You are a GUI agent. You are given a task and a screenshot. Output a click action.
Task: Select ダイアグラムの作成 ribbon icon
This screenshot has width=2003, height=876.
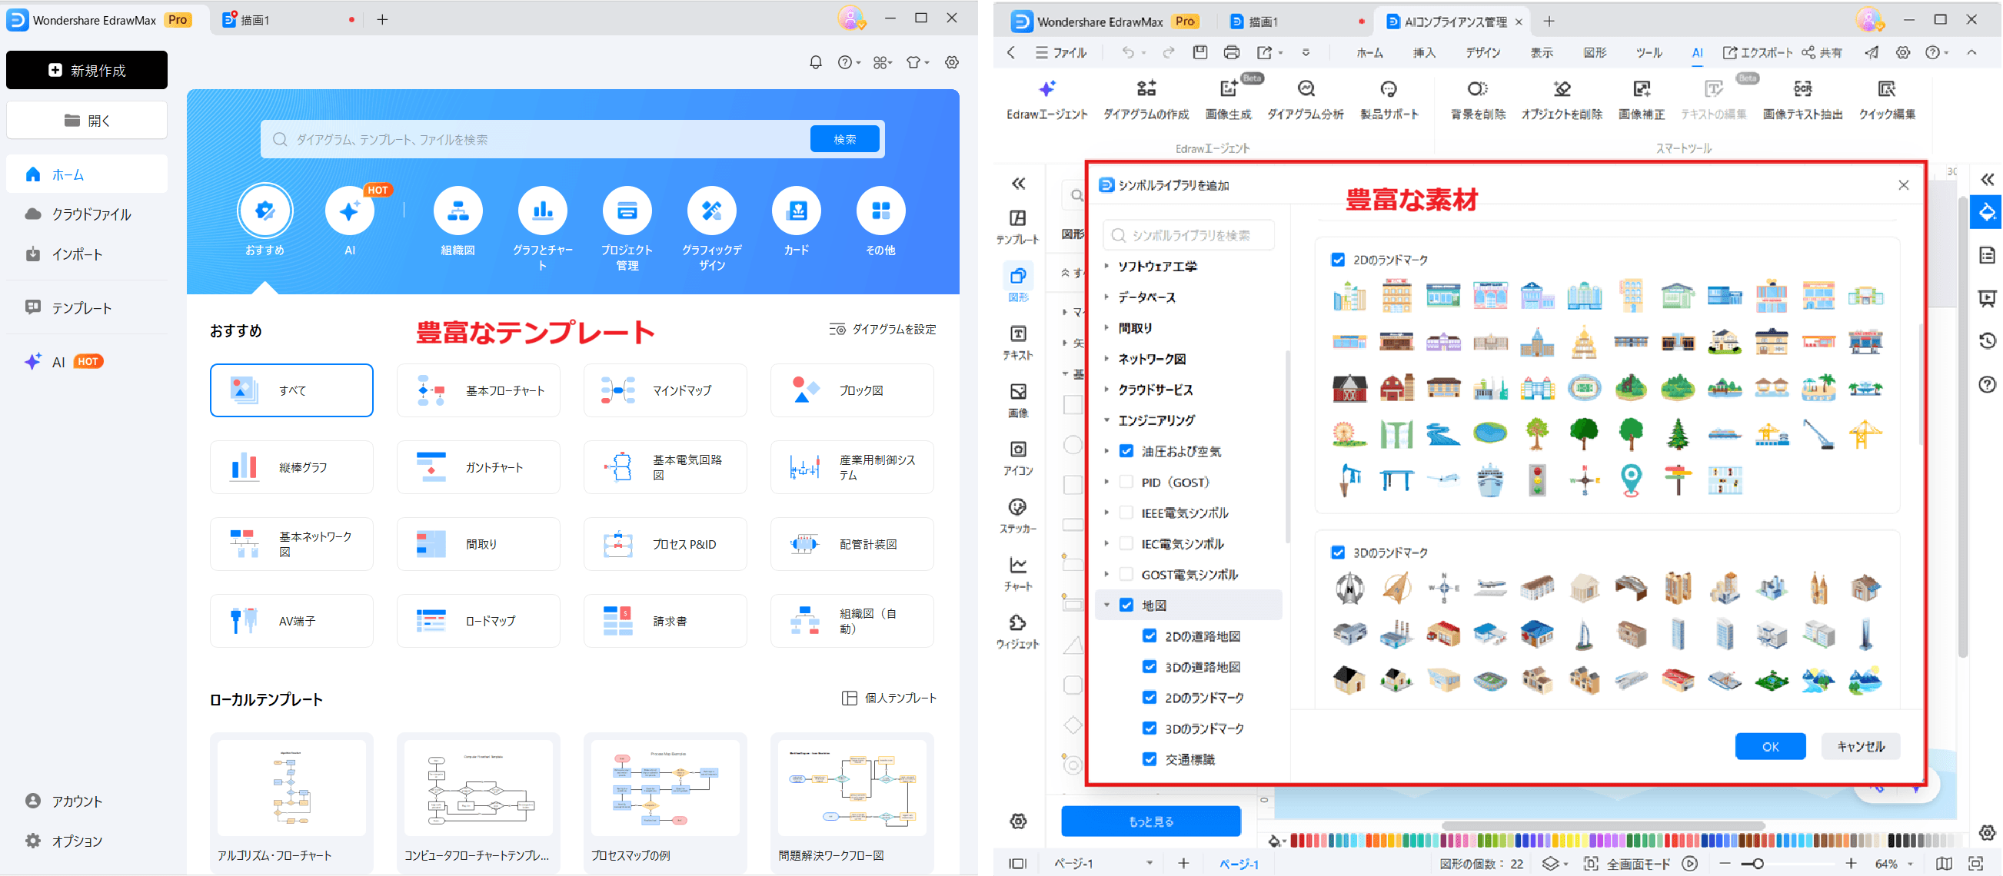[1146, 99]
